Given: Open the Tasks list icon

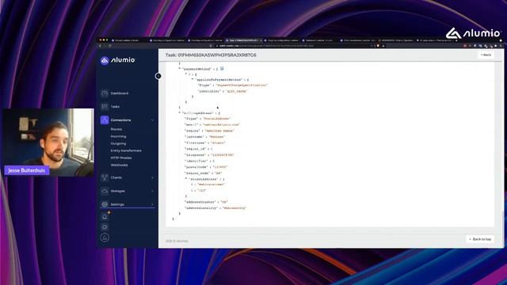Looking at the screenshot, I should 105,106.
